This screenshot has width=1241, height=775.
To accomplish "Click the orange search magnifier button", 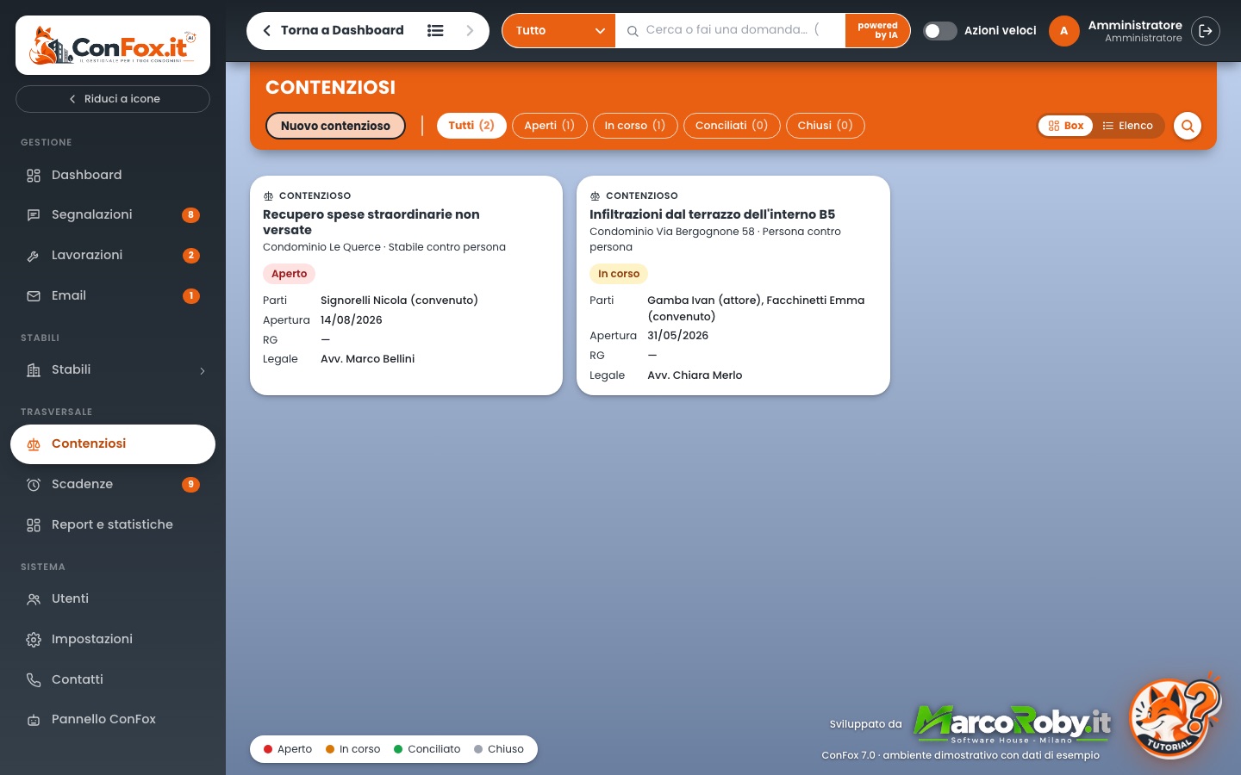I will [1188, 126].
